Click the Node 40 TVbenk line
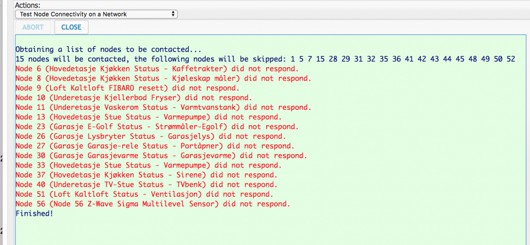 tap(144, 184)
